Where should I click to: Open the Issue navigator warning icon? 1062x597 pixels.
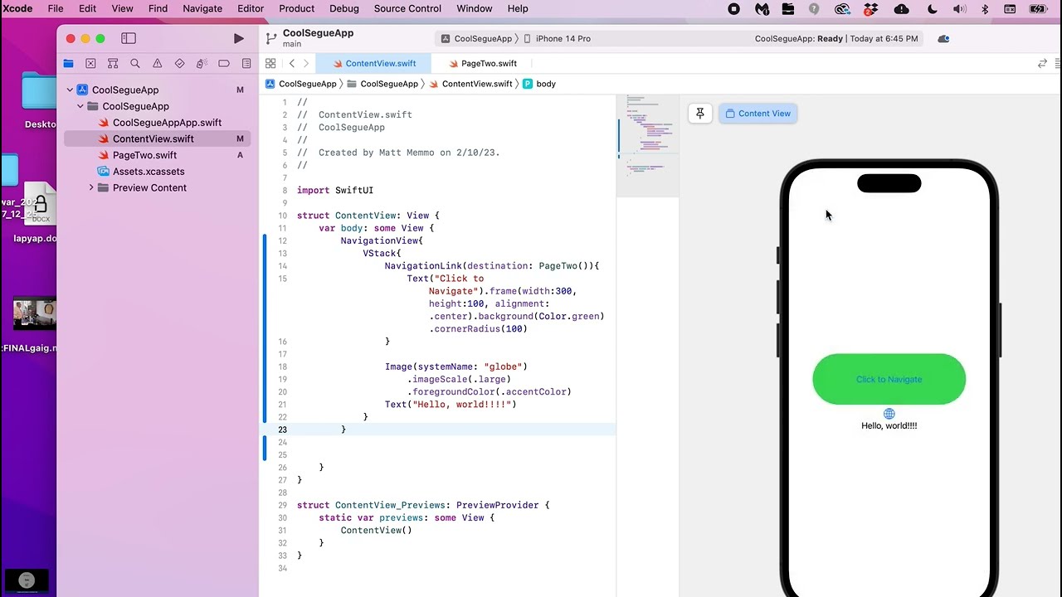(158, 63)
